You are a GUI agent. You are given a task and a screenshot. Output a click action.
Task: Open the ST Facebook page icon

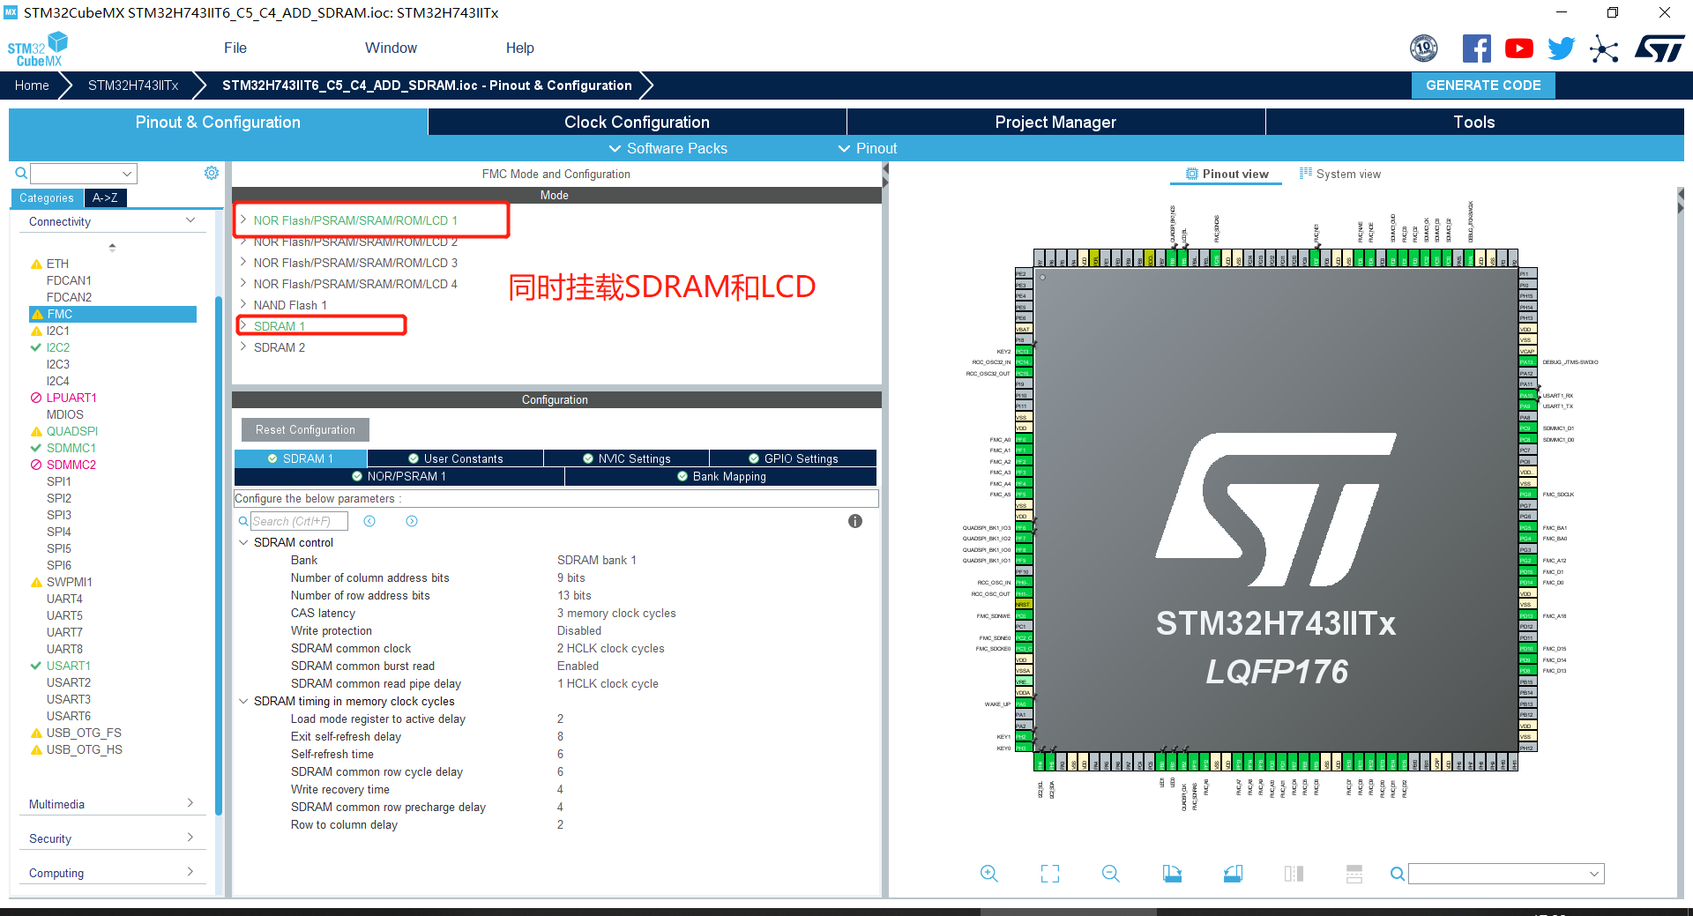pos(1476,48)
